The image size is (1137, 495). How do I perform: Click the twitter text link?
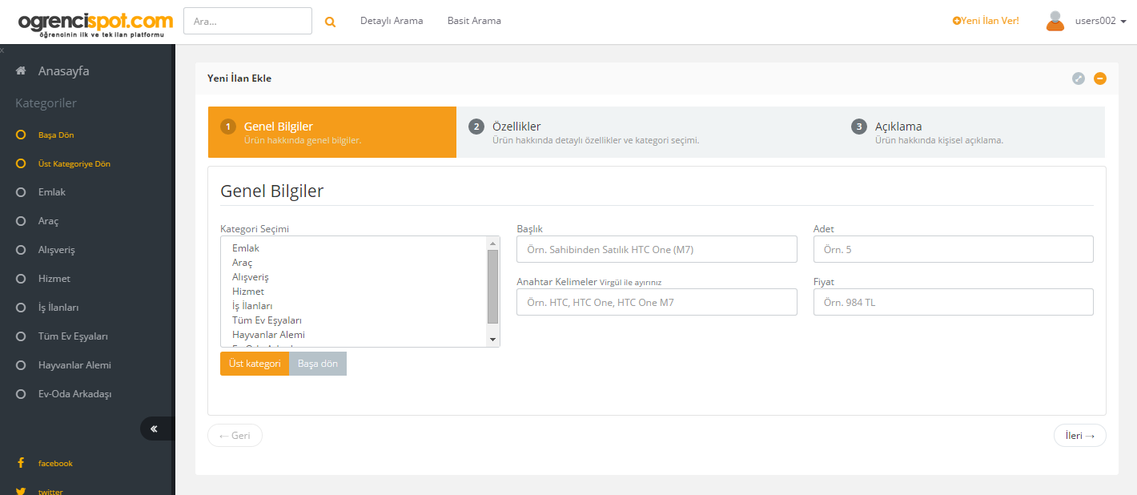[50, 491]
